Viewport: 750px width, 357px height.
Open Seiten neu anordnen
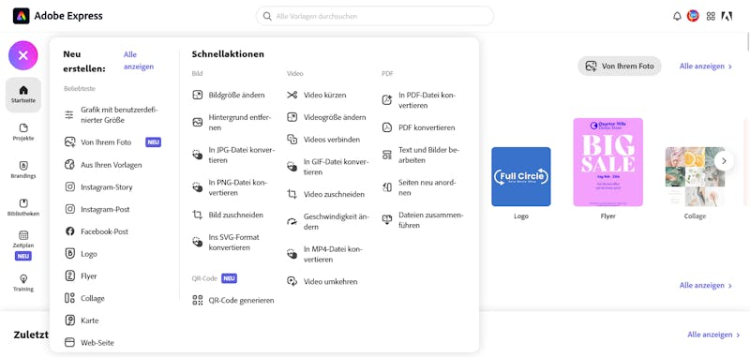tap(419, 187)
